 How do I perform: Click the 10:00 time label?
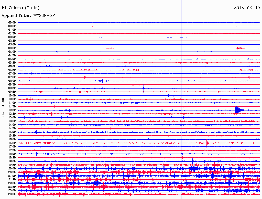click(x=12, y=95)
